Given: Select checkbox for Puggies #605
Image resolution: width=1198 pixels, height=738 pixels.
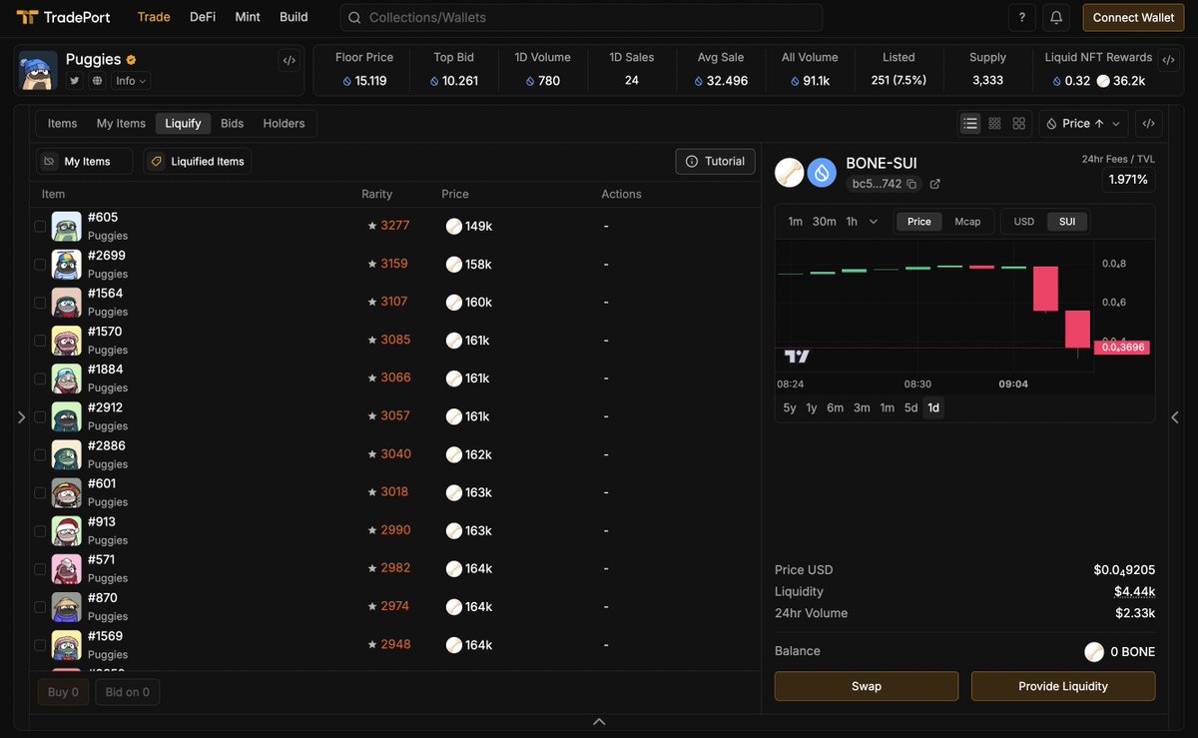Looking at the screenshot, I should pyautogui.click(x=40, y=227).
